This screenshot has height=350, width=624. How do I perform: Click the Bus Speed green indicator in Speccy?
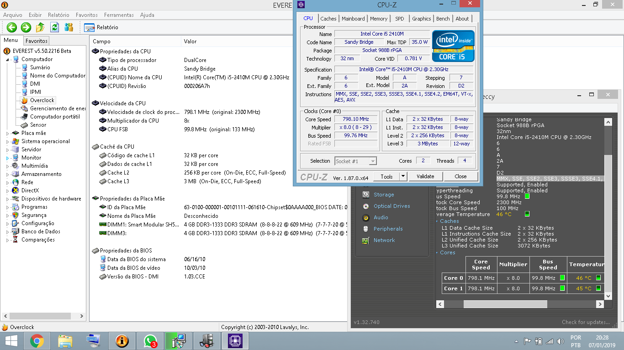[x=527, y=196]
